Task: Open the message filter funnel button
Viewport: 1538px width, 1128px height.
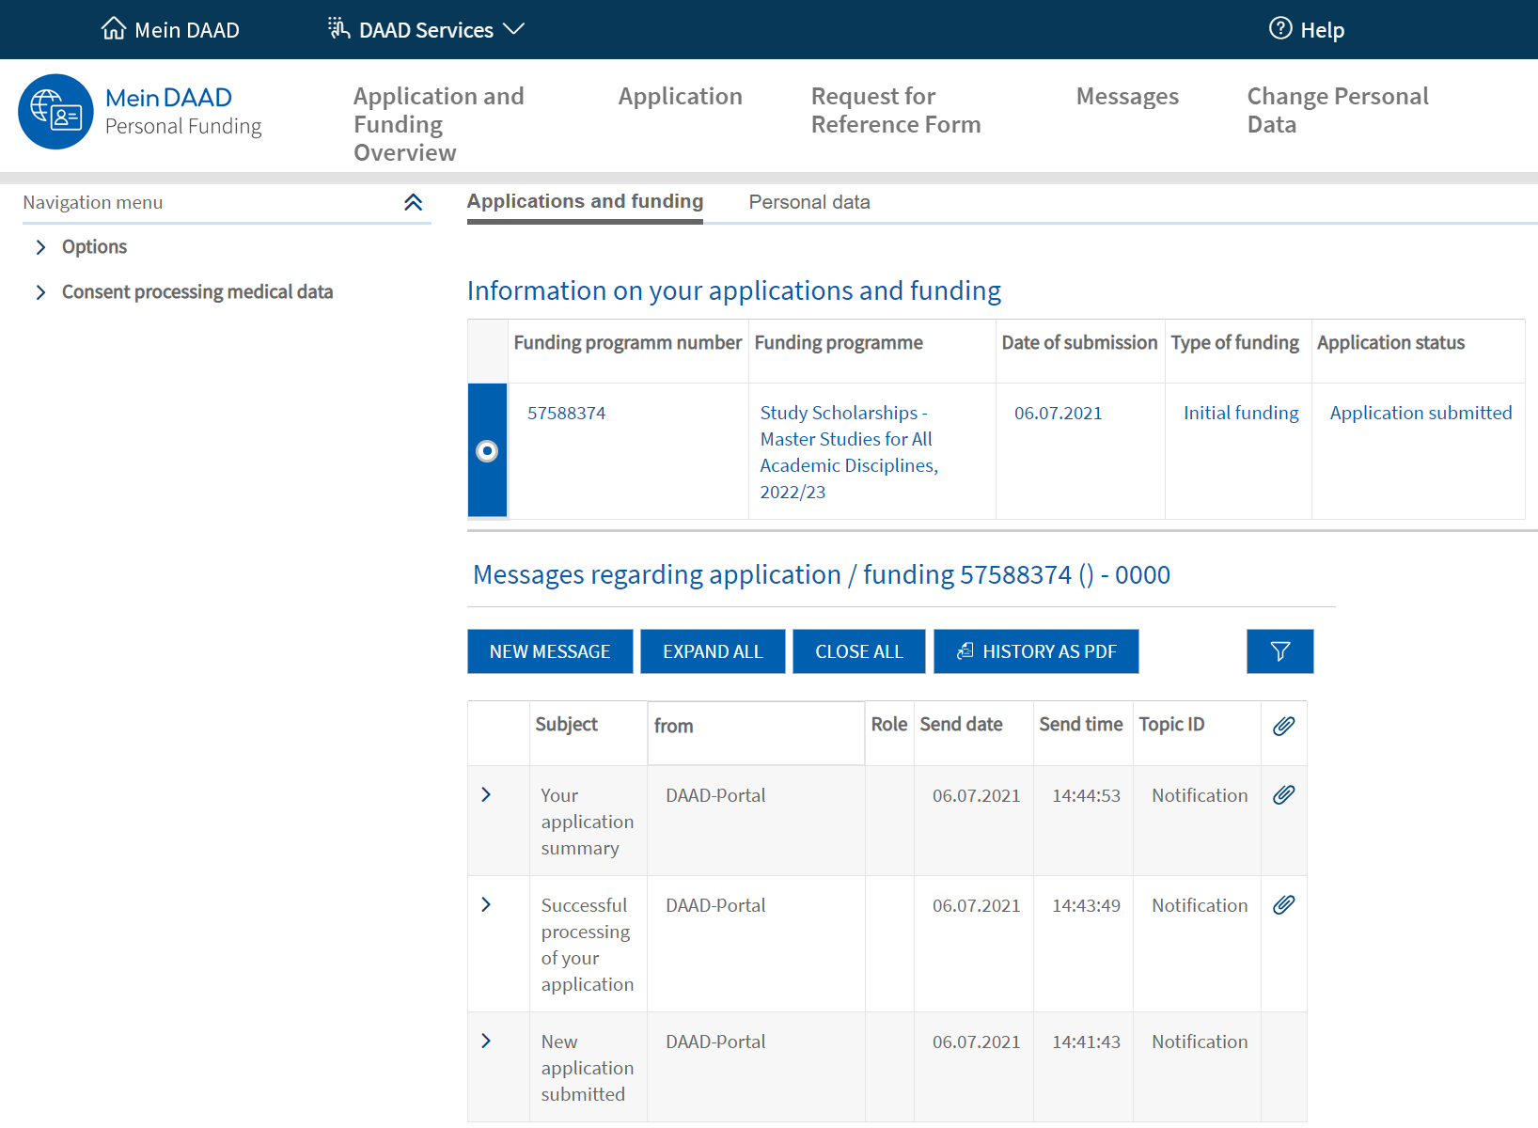Action: [1279, 651]
